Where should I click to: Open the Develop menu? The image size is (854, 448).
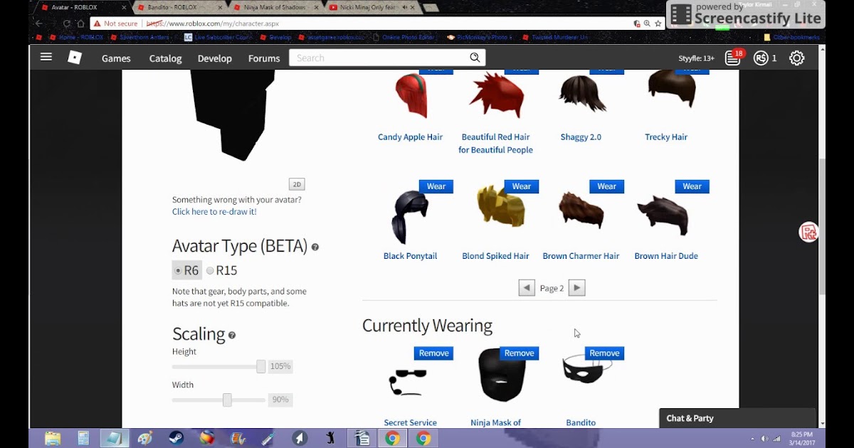tap(215, 58)
